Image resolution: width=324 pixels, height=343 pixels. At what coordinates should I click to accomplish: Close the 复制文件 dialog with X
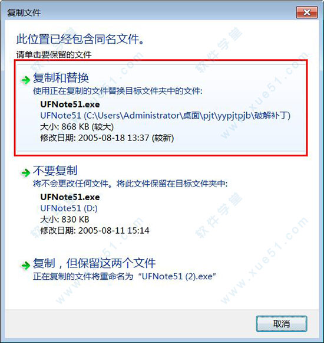click(307, 12)
